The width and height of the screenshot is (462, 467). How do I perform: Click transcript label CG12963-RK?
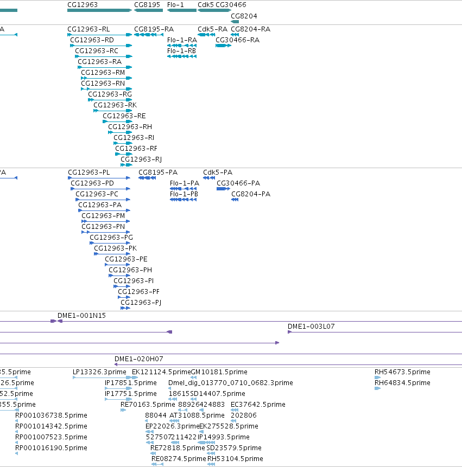click(115, 105)
